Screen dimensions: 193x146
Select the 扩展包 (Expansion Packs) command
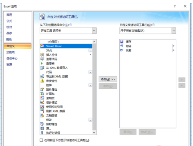pyautogui.click(x=66, y=94)
